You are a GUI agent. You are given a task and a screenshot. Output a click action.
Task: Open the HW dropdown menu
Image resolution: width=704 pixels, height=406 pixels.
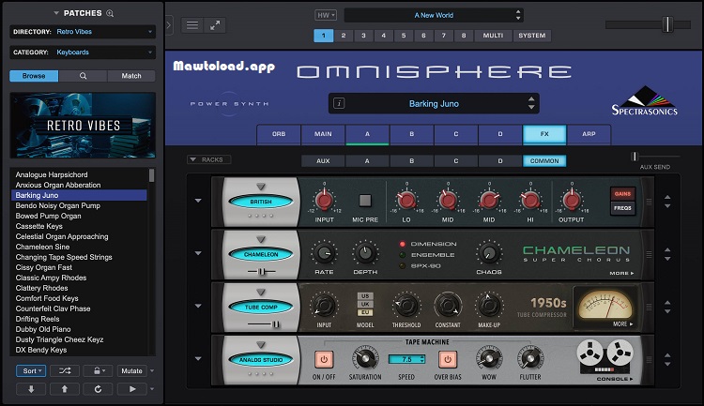pyautogui.click(x=326, y=15)
